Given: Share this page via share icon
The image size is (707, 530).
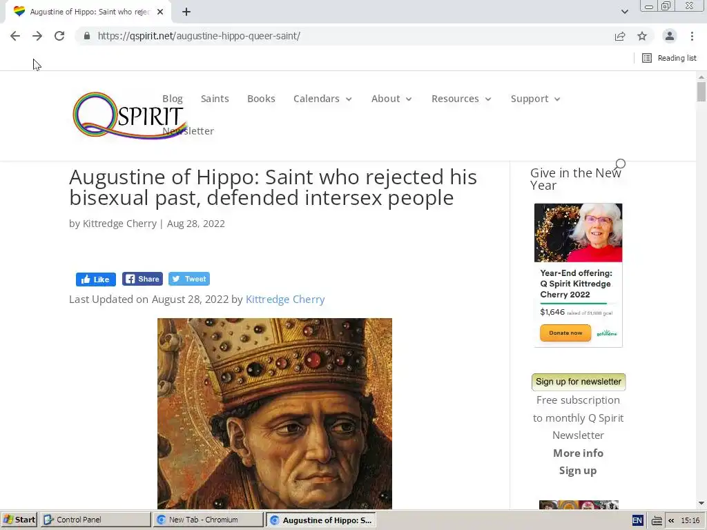Looking at the screenshot, I should [620, 36].
